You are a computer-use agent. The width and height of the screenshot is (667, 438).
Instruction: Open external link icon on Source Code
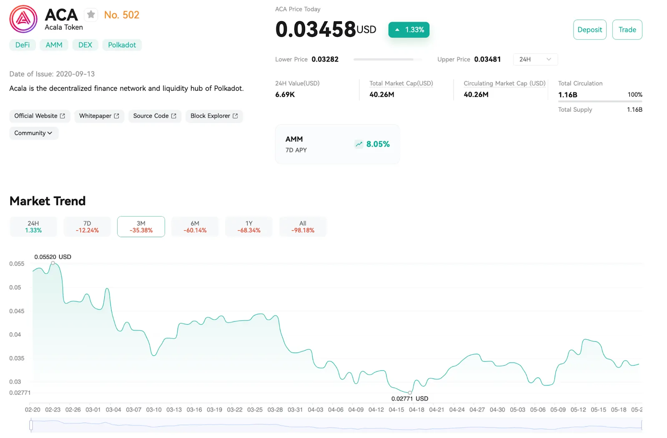pyautogui.click(x=174, y=116)
